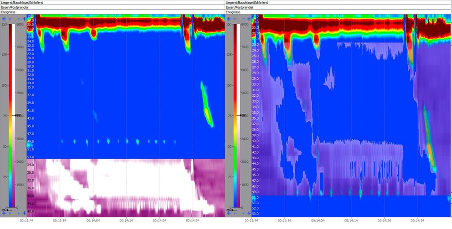Click second minus at top of left color scale
The width and height of the screenshot is (452, 229).
(x=19, y=19)
